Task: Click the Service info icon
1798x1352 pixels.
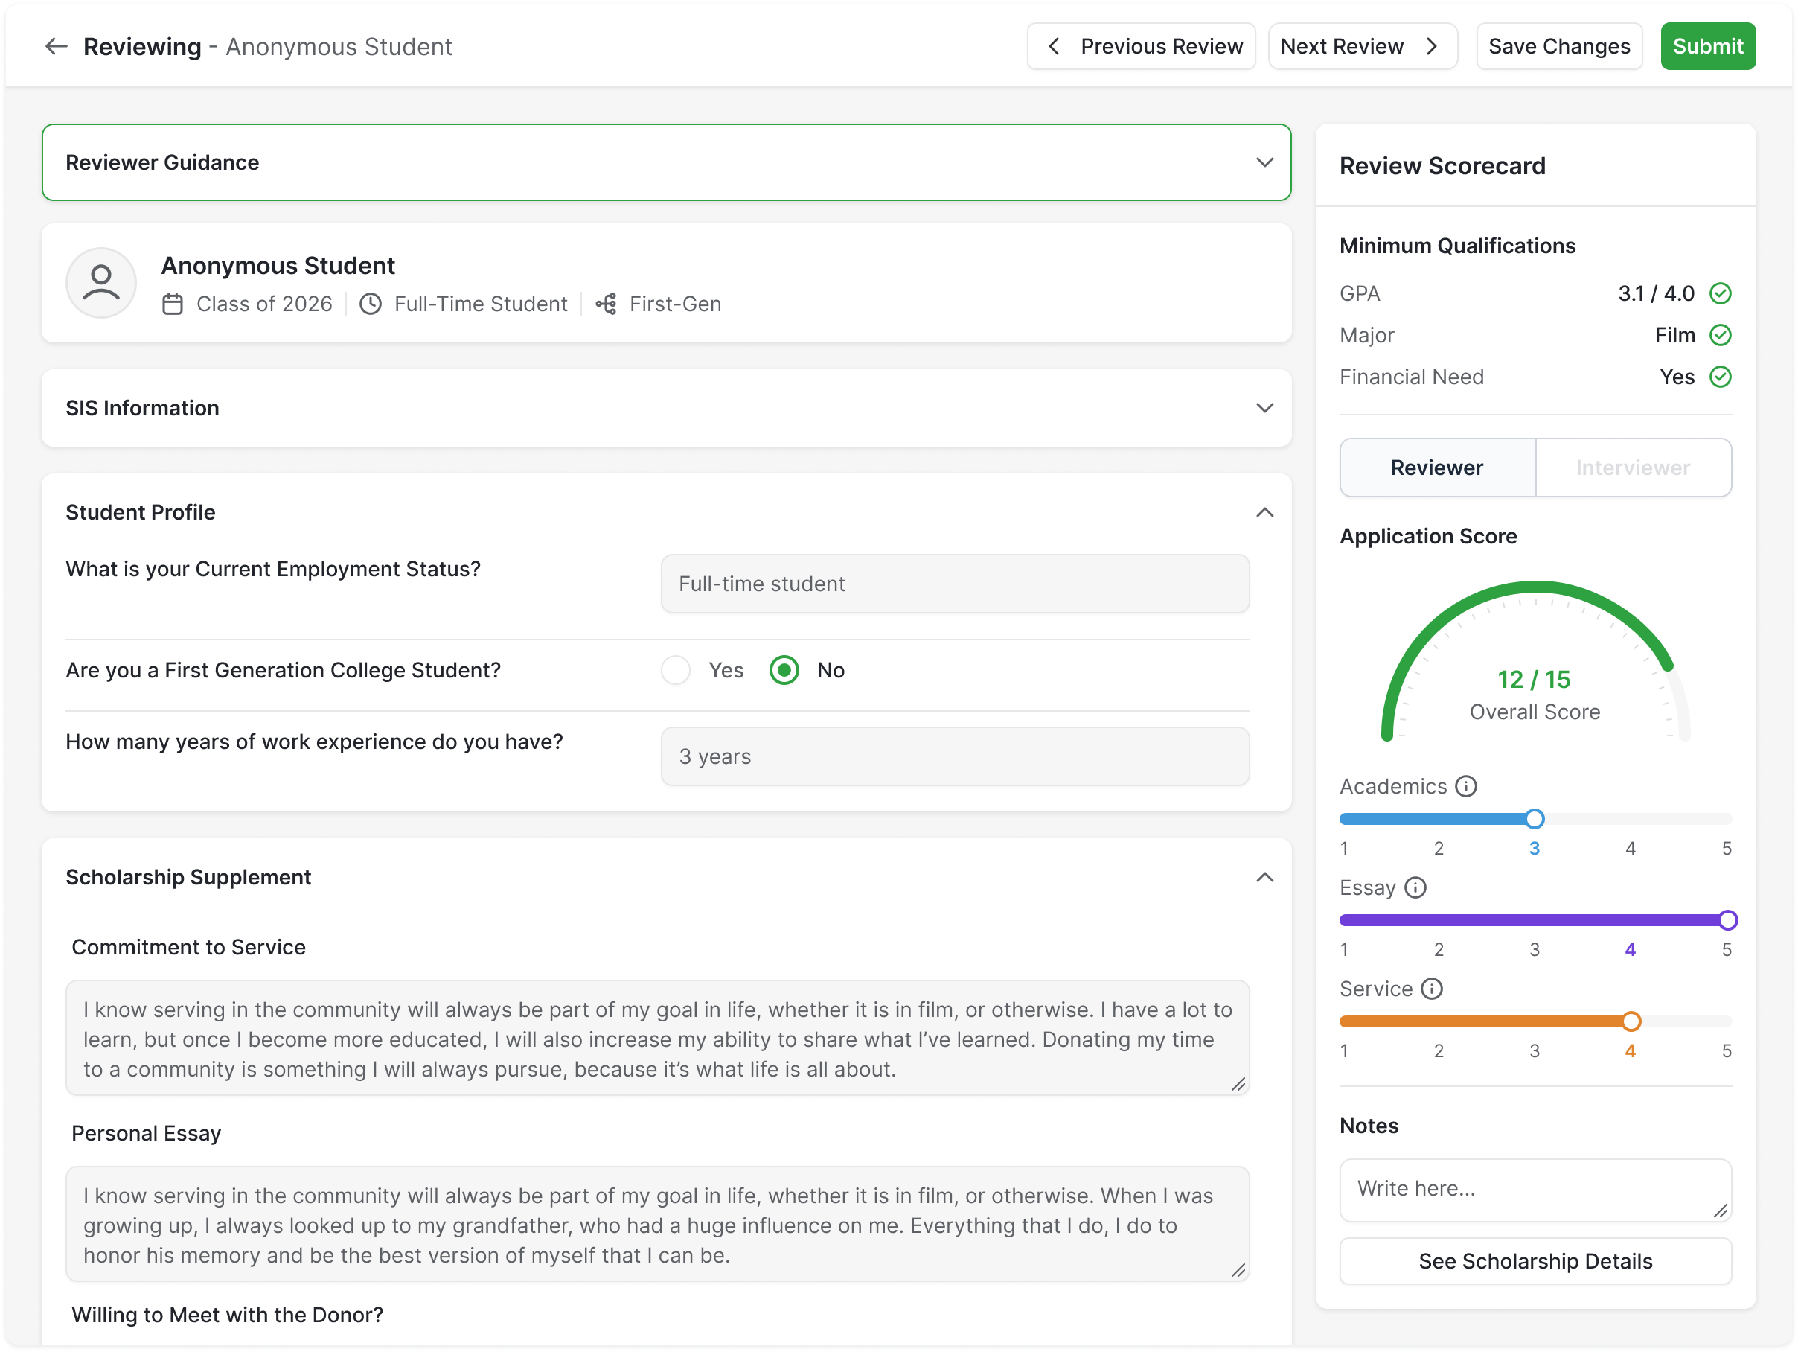Action: pos(1431,989)
